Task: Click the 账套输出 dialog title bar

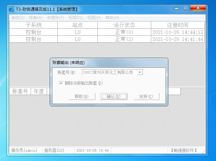Action: click(x=109, y=63)
